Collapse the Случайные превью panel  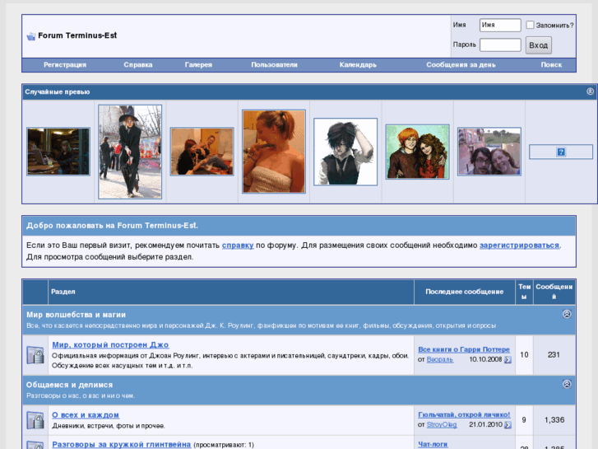(x=590, y=91)
